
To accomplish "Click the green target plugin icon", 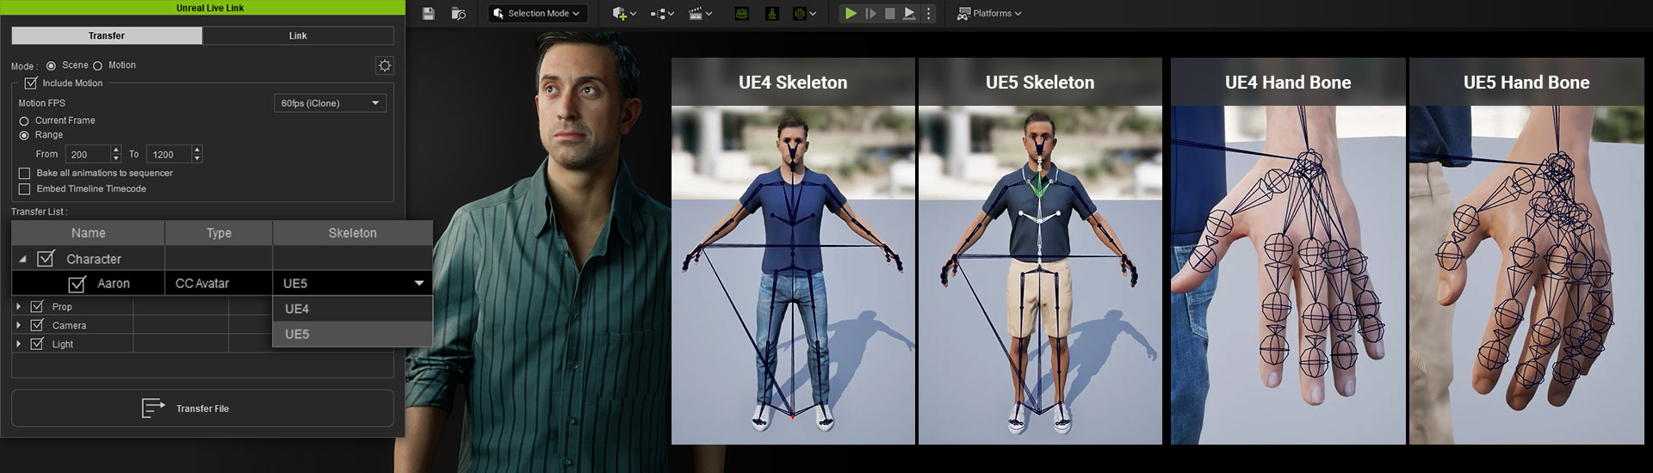I will [800, 14].
